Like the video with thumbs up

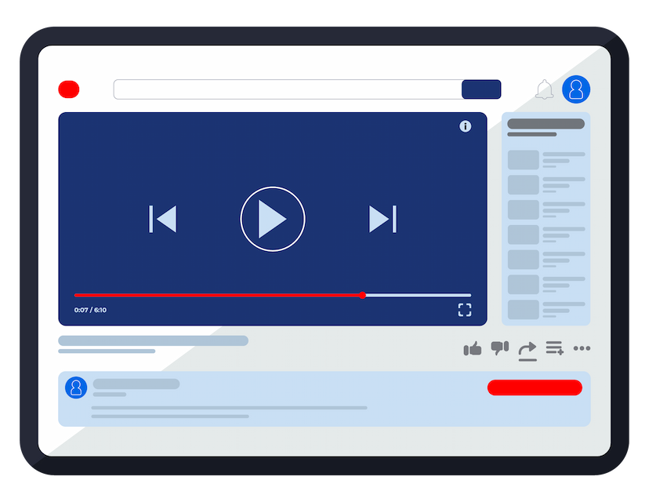tap(473, 349)
